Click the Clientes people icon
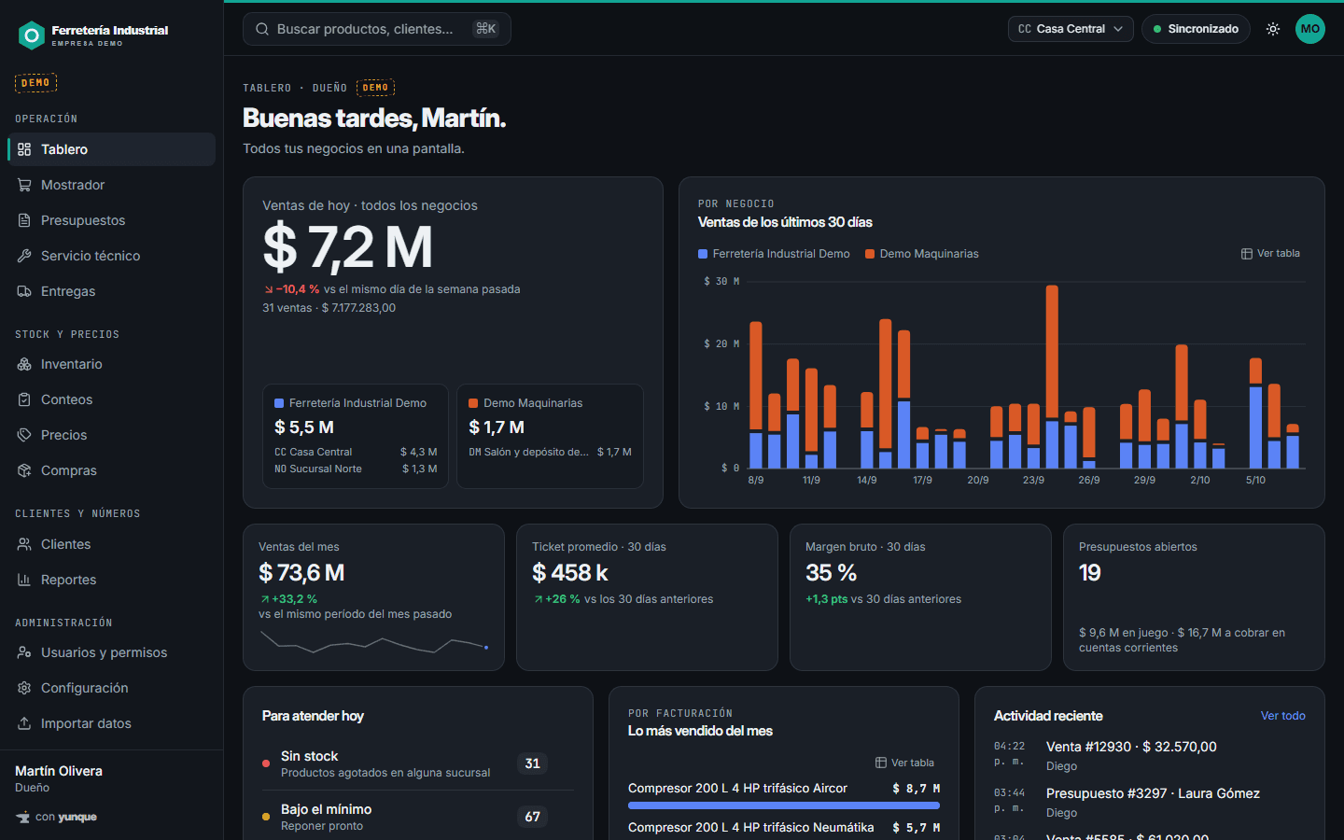1344x840 pixels. click(24, 544)
